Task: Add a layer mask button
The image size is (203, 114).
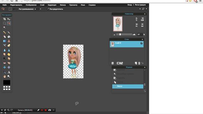Action: click(118, 63)
